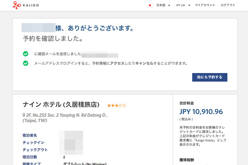Click the green check beside メールアドレスでログイン message
Viewport: 248px width, 165px height.
point(26,63)
